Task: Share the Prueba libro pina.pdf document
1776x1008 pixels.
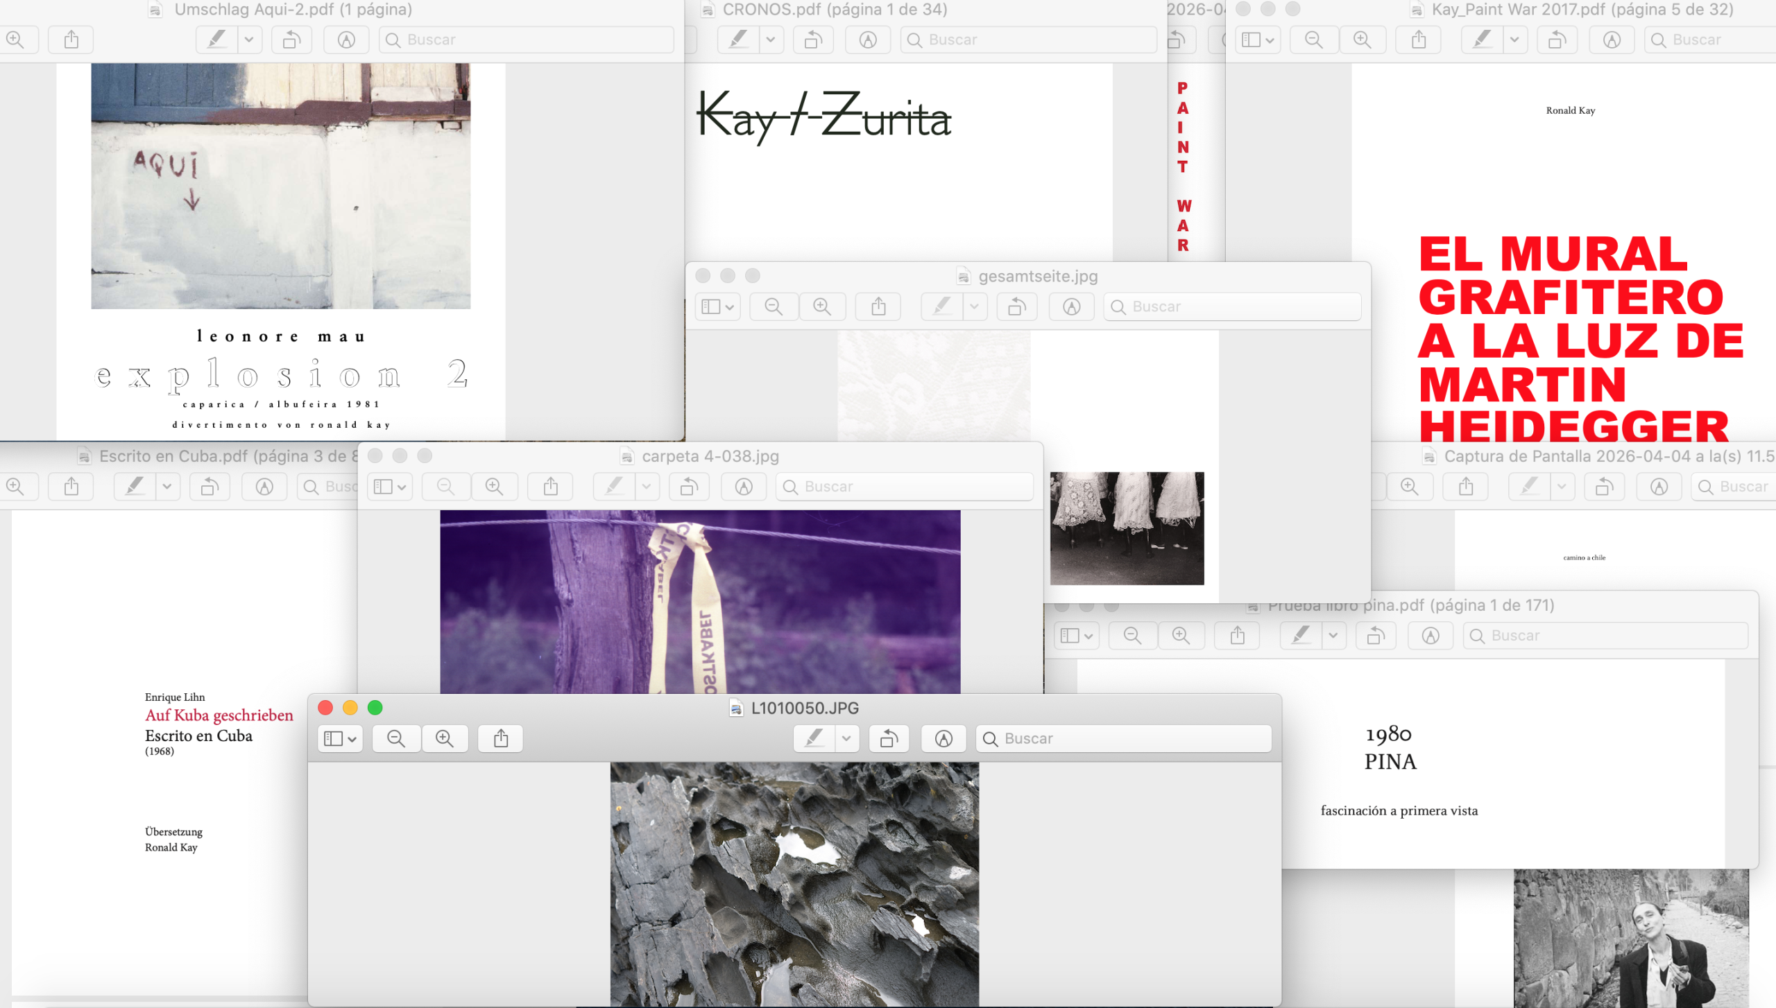Action: [x=1237, y=635]
